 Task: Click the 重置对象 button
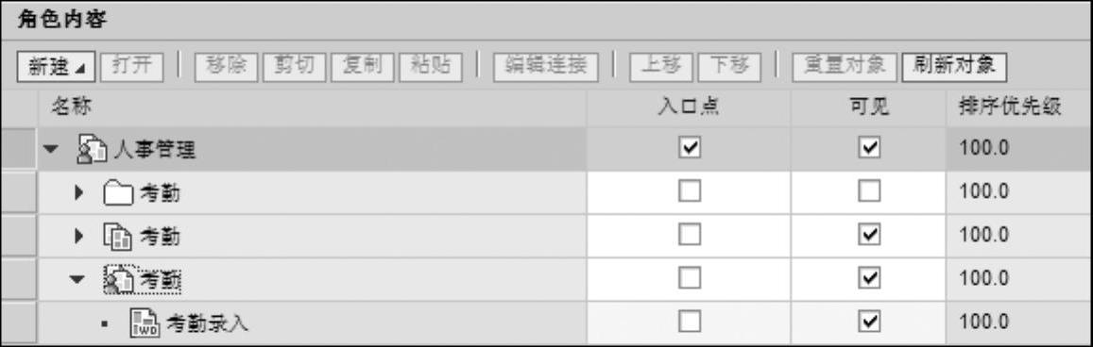point(845,67)
